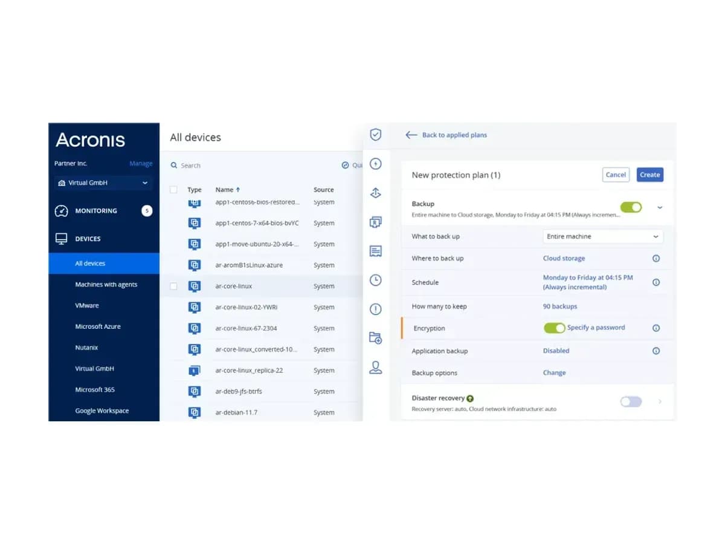Click the Cloud storage link
Screen dimensions: 725x544
(564, 258)
